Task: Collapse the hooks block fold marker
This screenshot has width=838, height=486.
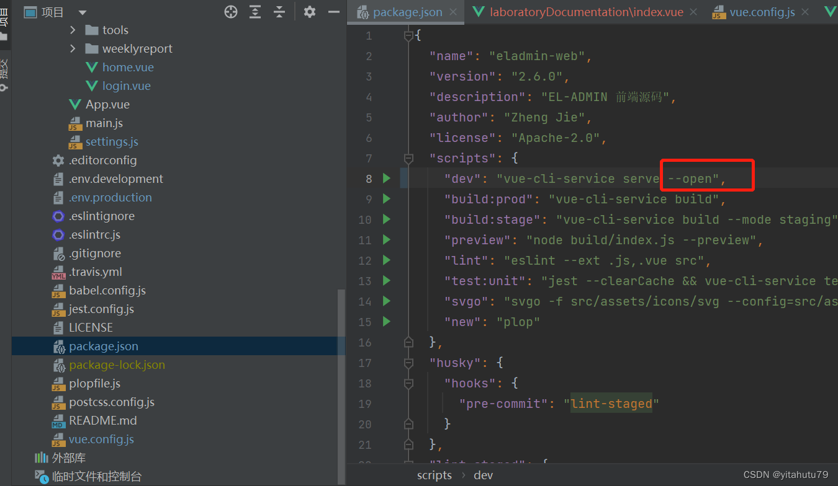Action: tap(408, 383)
